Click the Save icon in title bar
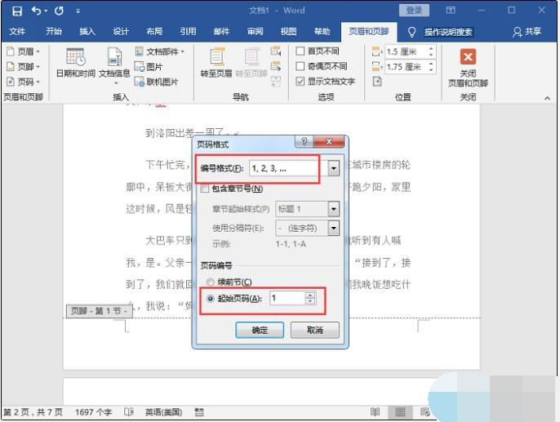 pyautogui.click(x=18, y=11)
